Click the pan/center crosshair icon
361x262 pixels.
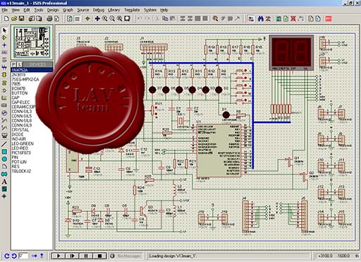[97, 18]
